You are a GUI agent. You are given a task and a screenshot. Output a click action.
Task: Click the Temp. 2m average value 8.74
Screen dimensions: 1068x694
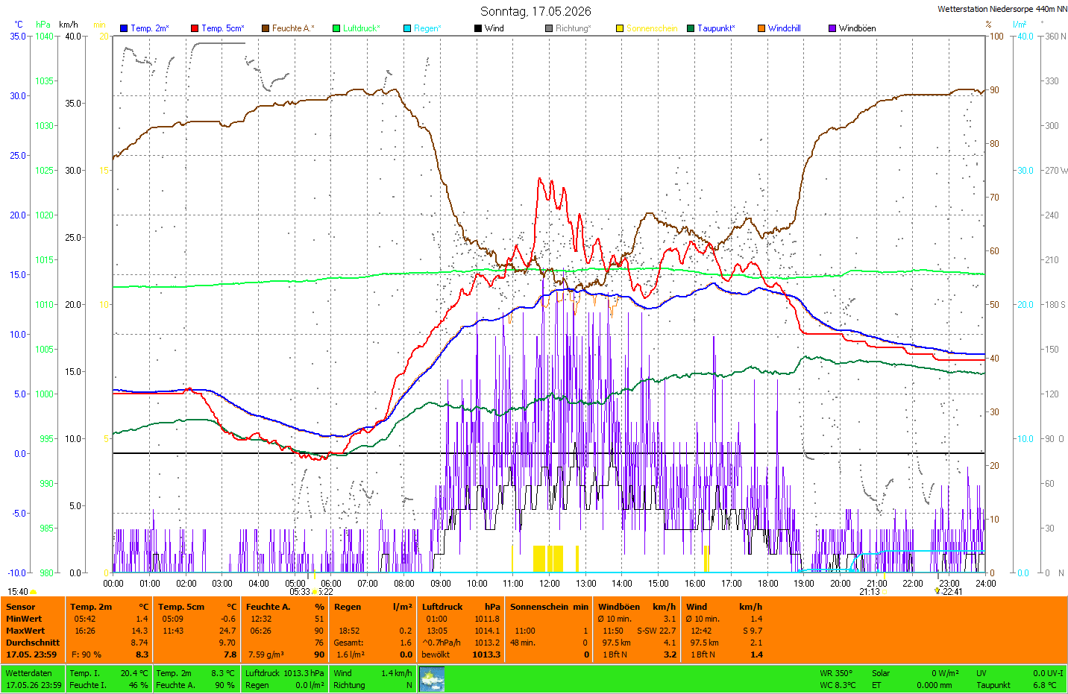pyautogui.click(x=139, y=643)
